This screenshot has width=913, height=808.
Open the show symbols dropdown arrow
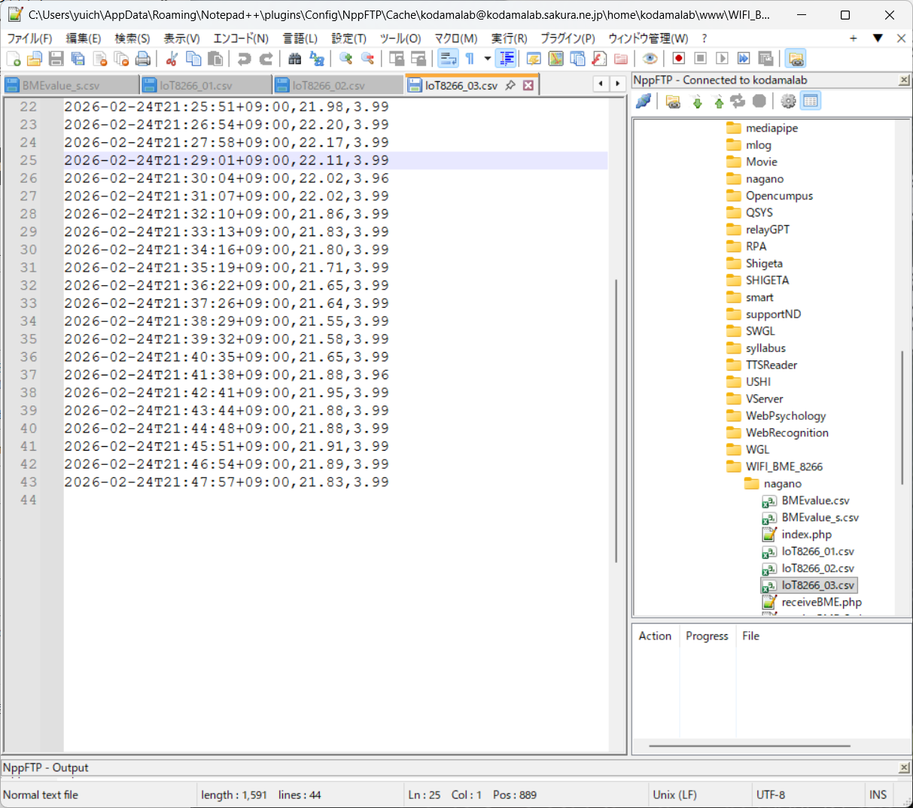click(488, 59)
